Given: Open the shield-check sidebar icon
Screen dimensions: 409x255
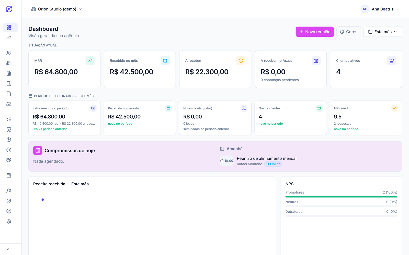Looking at the screenshot, I should pos(9,201).
